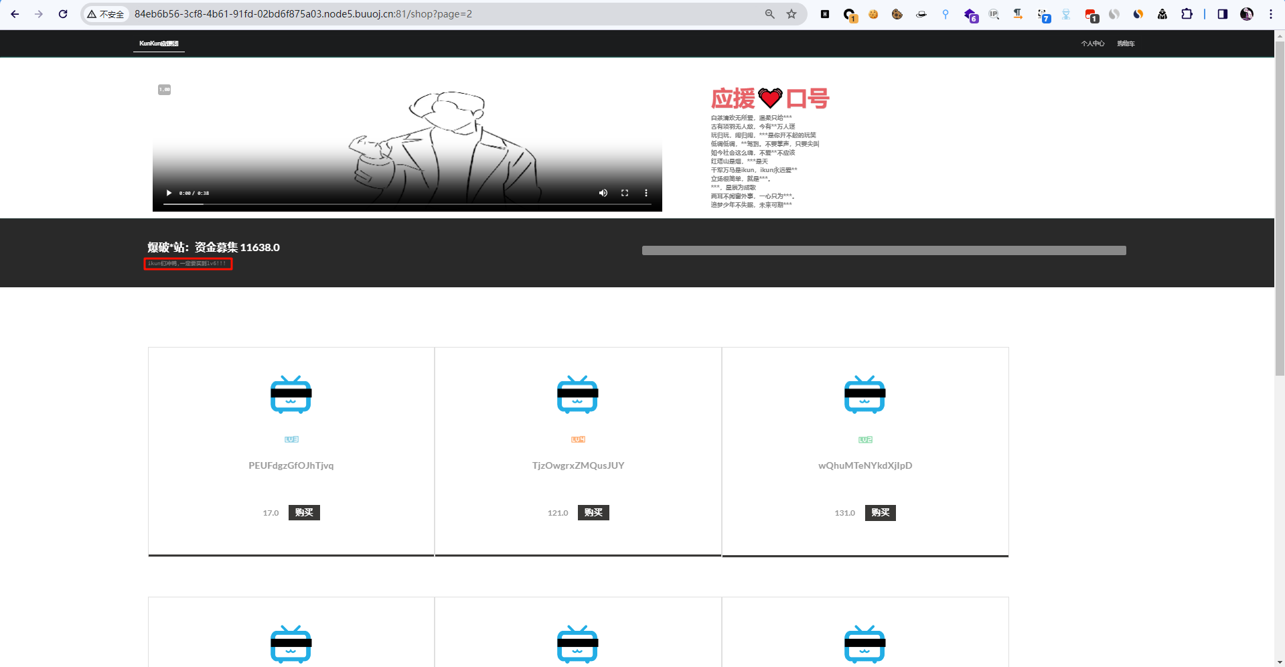Open the black H extension icon

pos(825,14)
